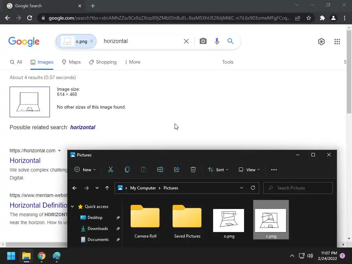Switch to the All results tab

(x=16, y=62)
